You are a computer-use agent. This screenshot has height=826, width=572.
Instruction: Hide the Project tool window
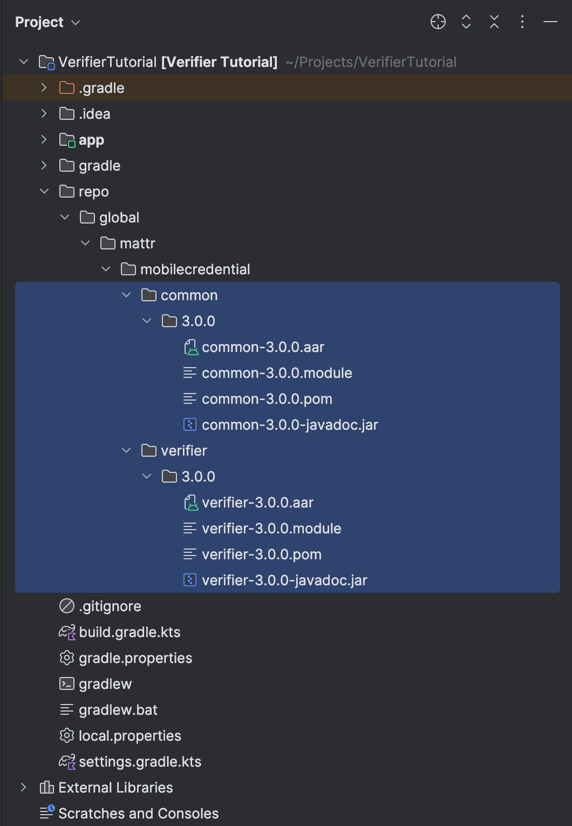(550, 22)
